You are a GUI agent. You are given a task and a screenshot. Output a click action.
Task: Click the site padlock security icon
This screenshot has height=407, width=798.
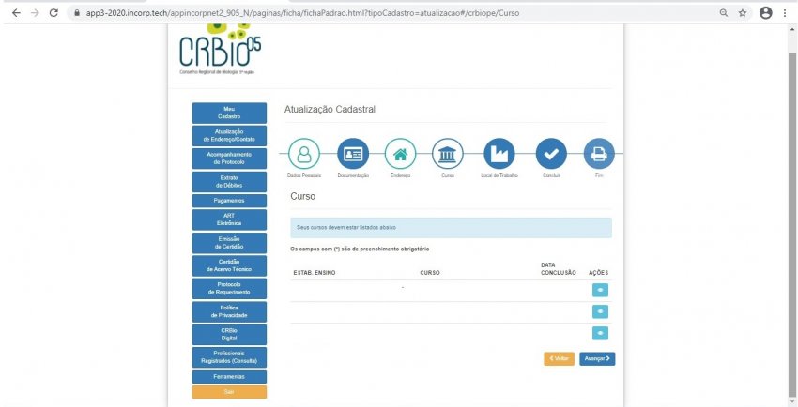pos(77,13)
